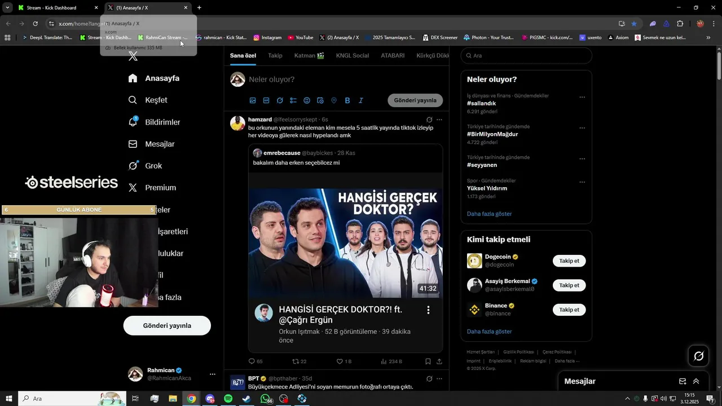Switch to the Sana özel tab
This screenshot has height=406, width=722.
pyautogui.click(x=243, y=55)
